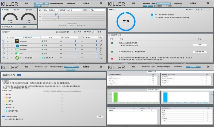Block traffic for WeChatAppEx
The height and width of the screenshot is (127, 214).
[101, 49]
